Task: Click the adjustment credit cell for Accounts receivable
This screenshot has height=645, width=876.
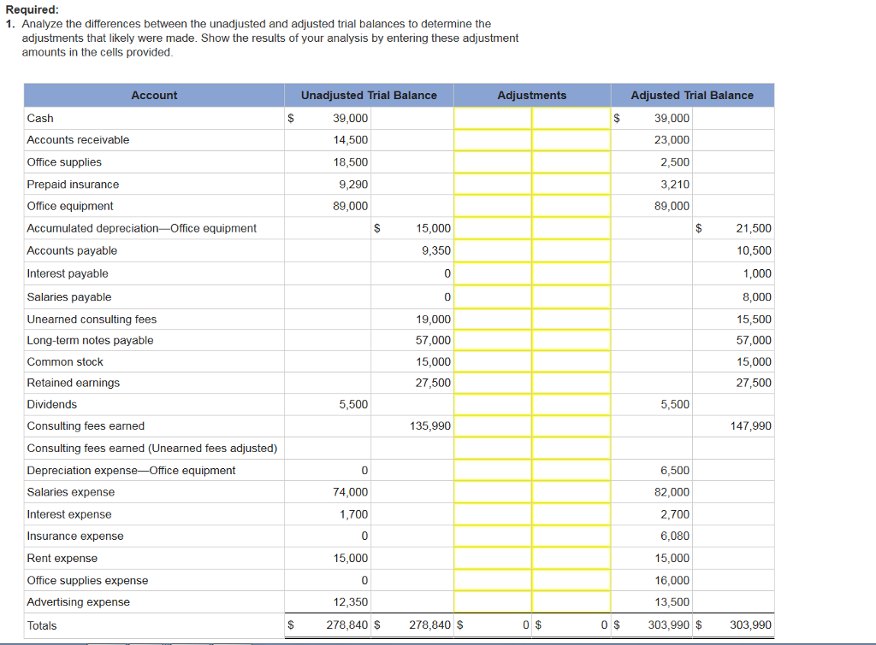Action: pyautogui.click(x=571, y=139)
